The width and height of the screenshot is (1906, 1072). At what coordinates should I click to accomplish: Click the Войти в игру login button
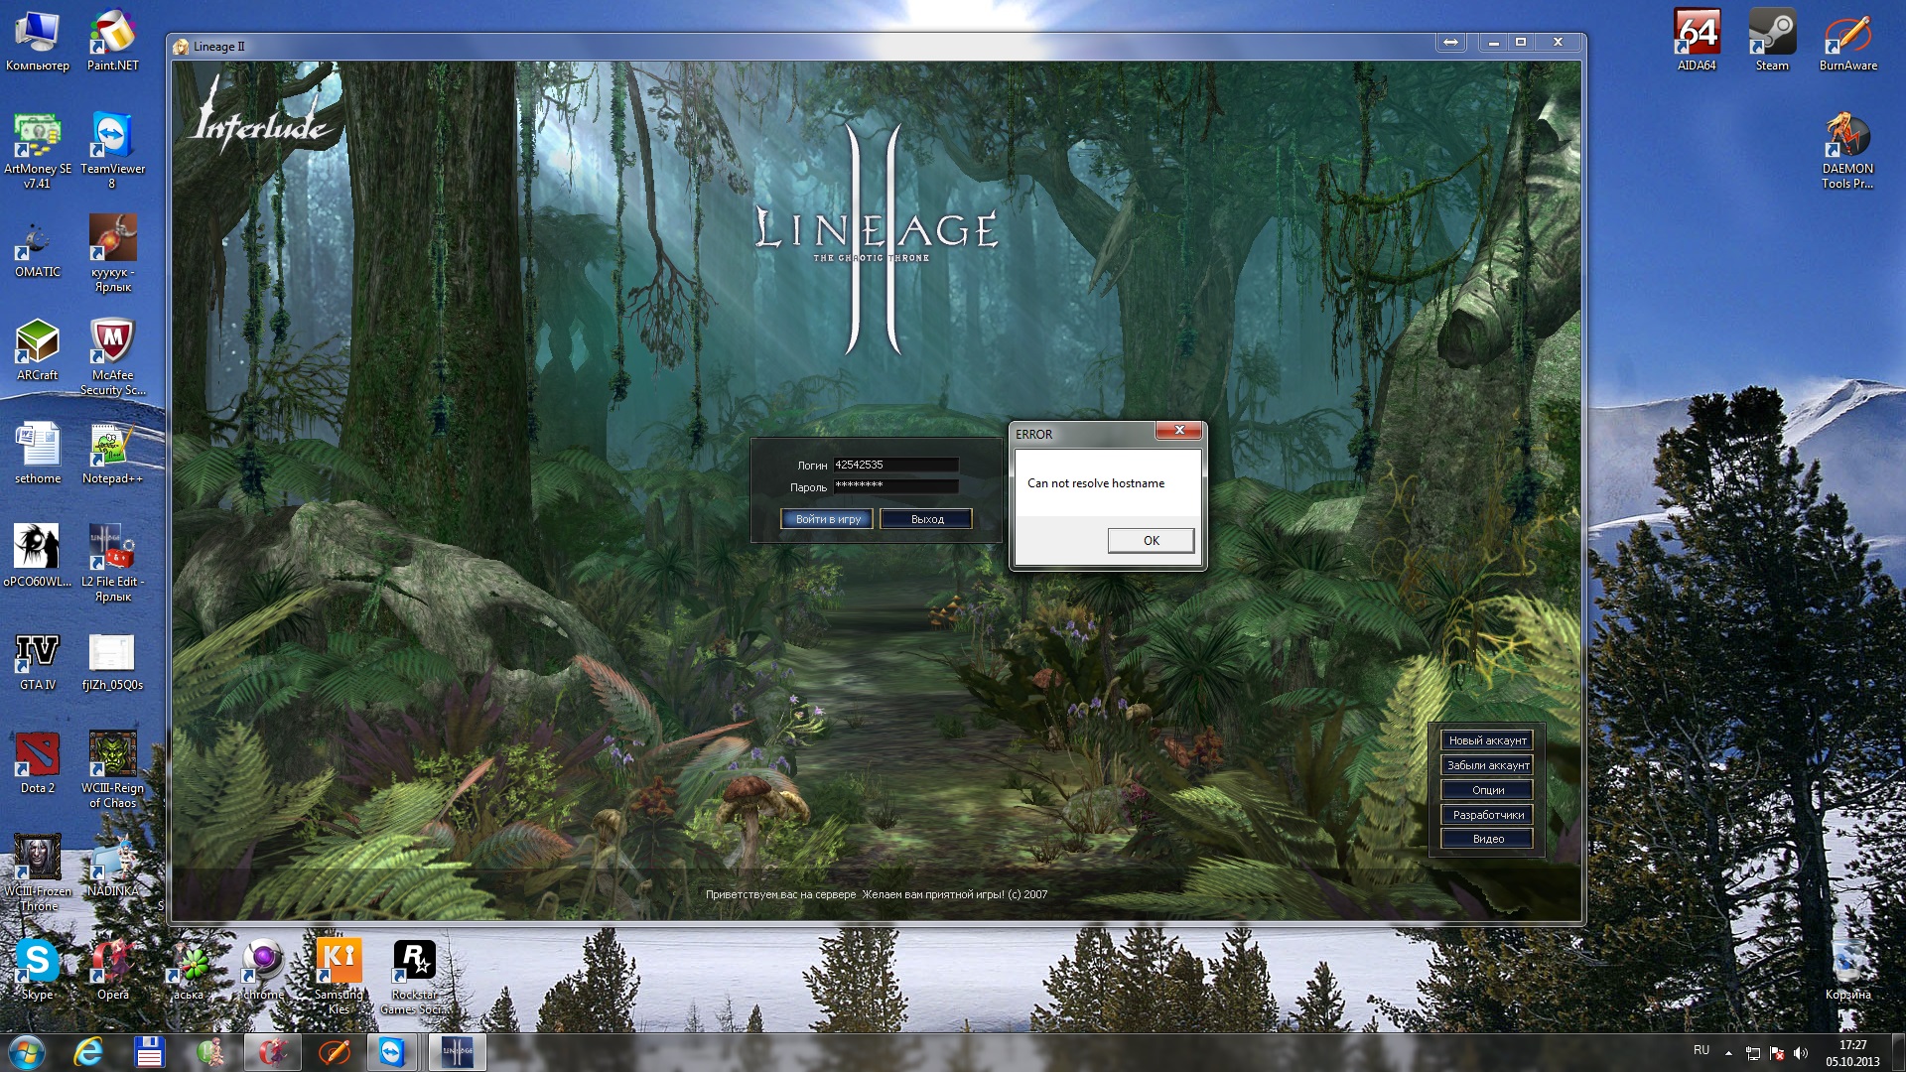coord(827,519)
